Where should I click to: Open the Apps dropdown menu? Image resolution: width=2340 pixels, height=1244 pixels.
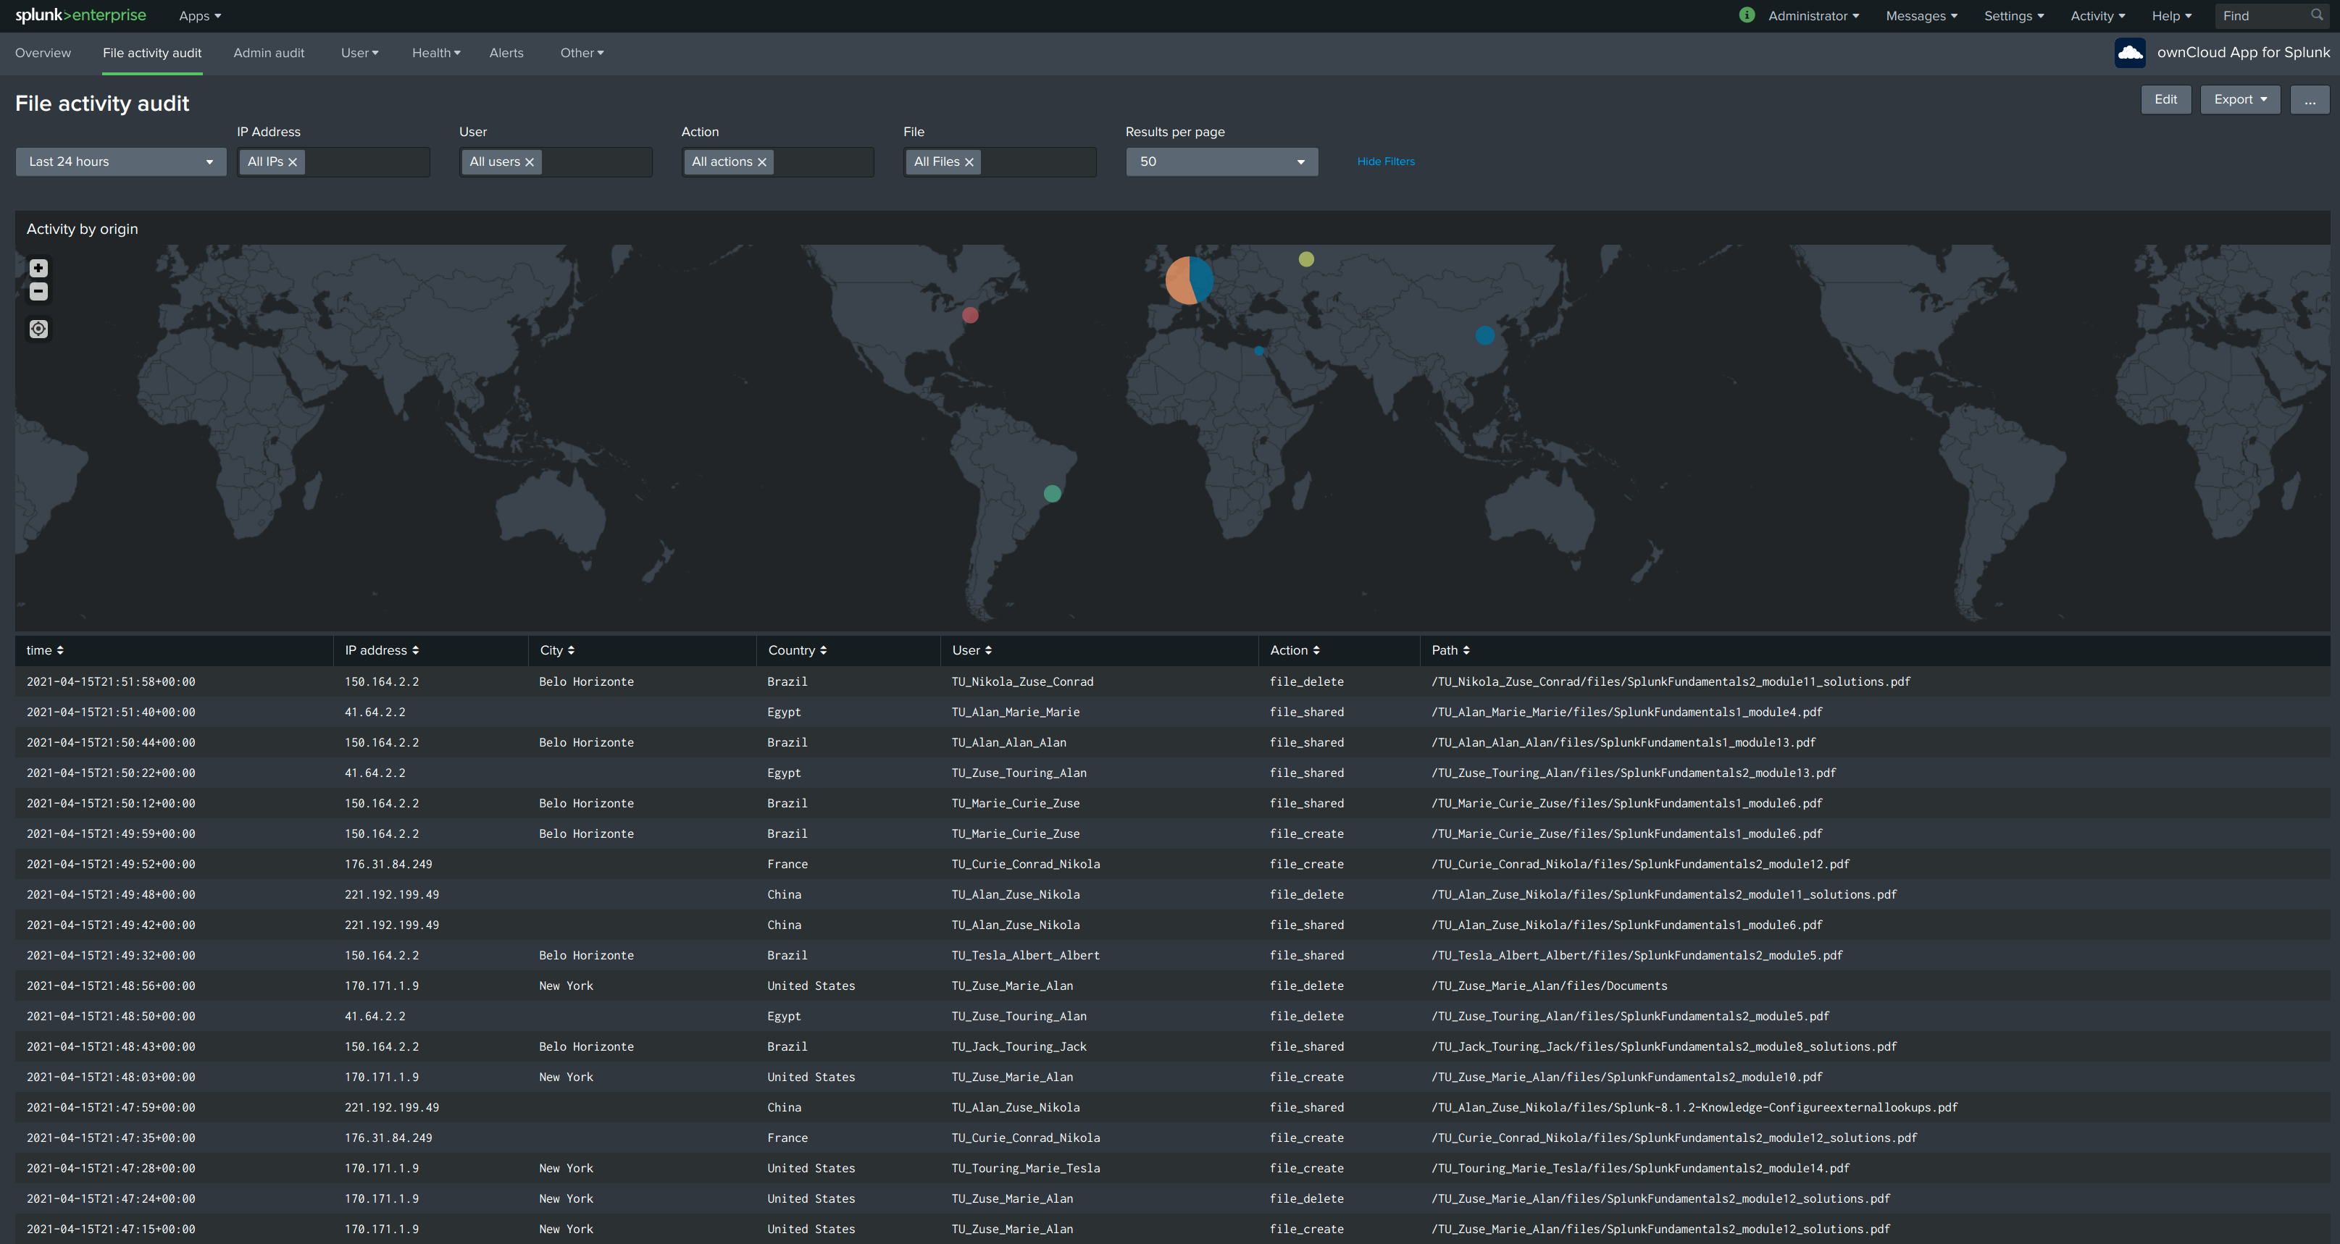(x=200, y=17)
